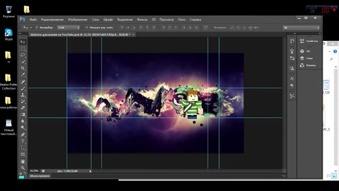Open the Файл menu
Screen dimensions: 339x191
click(x=33, y=20)
